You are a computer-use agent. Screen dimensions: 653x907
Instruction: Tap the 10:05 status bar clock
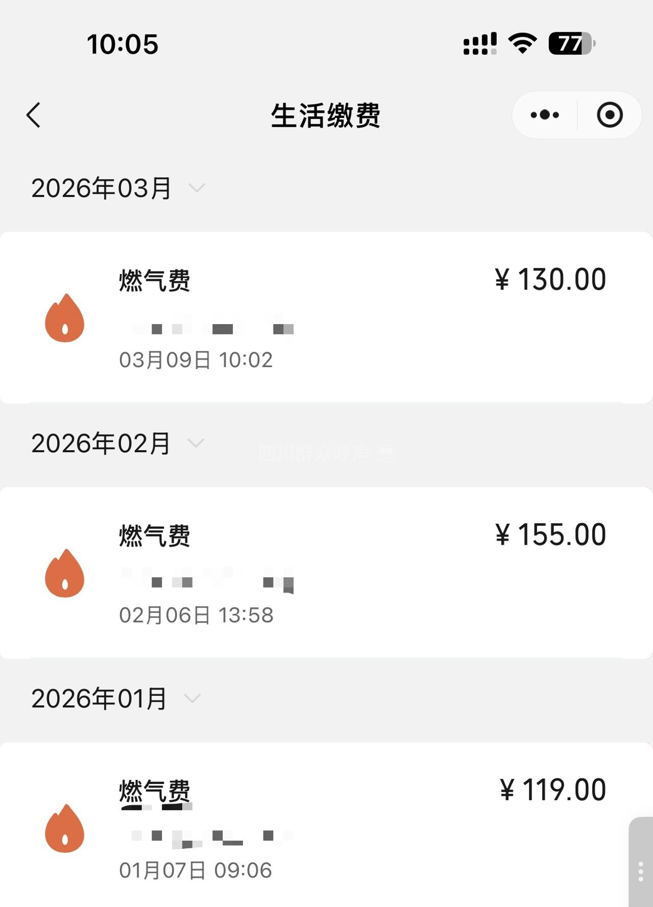tap(123, 44)
